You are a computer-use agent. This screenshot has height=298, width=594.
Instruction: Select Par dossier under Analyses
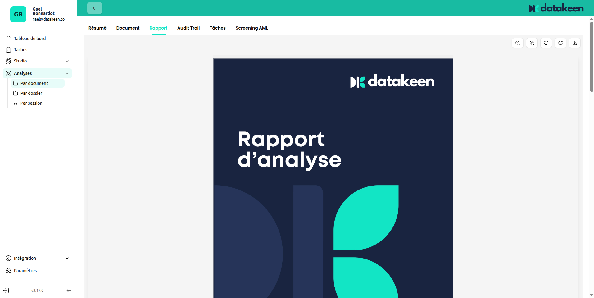click(31, 93)
